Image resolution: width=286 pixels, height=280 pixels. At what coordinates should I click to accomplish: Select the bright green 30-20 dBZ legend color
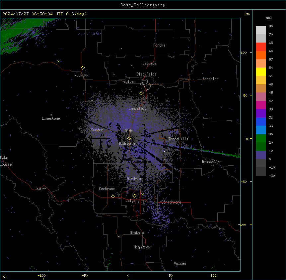(x=261, y=138)
